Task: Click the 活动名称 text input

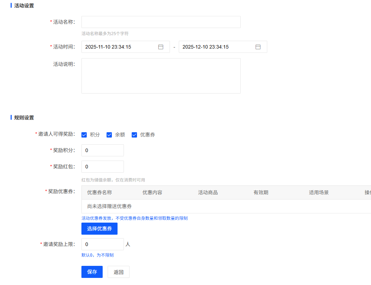Action: click(161, 22)
